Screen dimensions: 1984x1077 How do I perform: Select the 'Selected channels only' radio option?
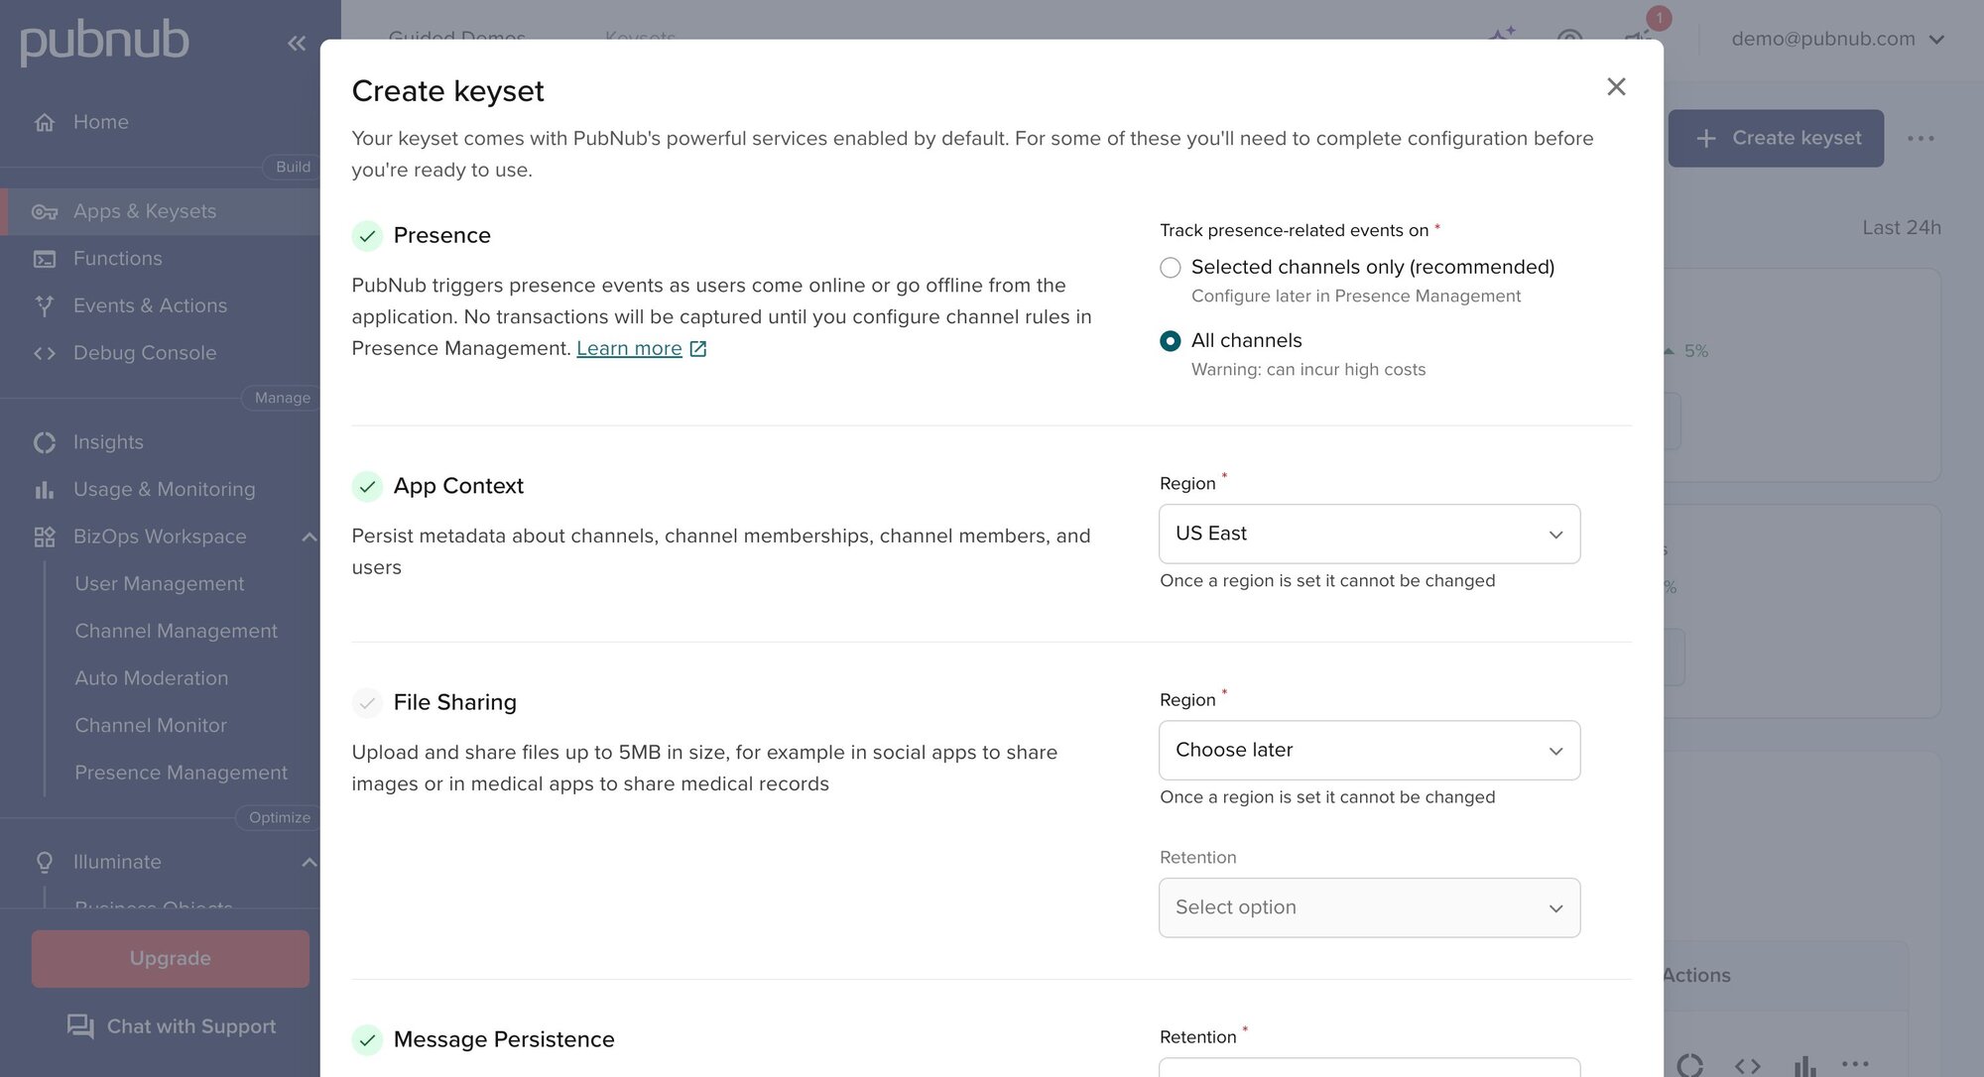(1171, 268)
